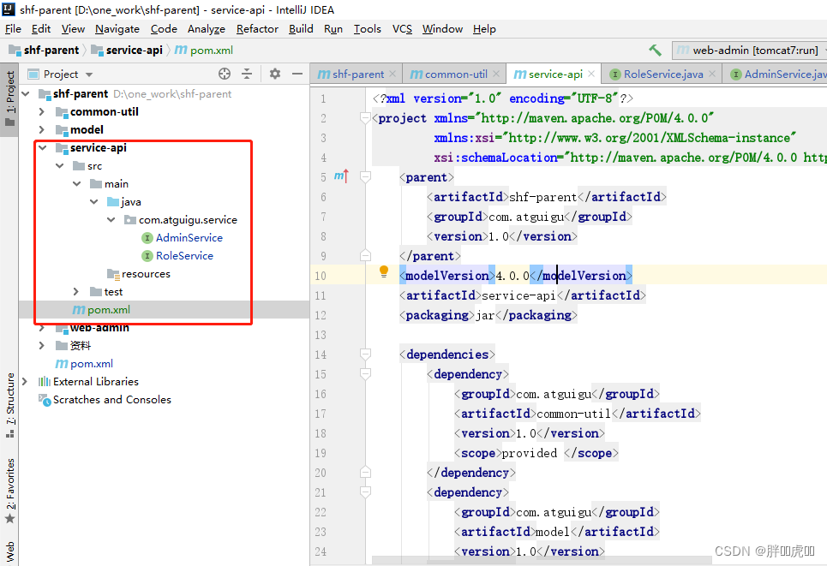
Task: Expand External Libraries node
Action: 24,381
